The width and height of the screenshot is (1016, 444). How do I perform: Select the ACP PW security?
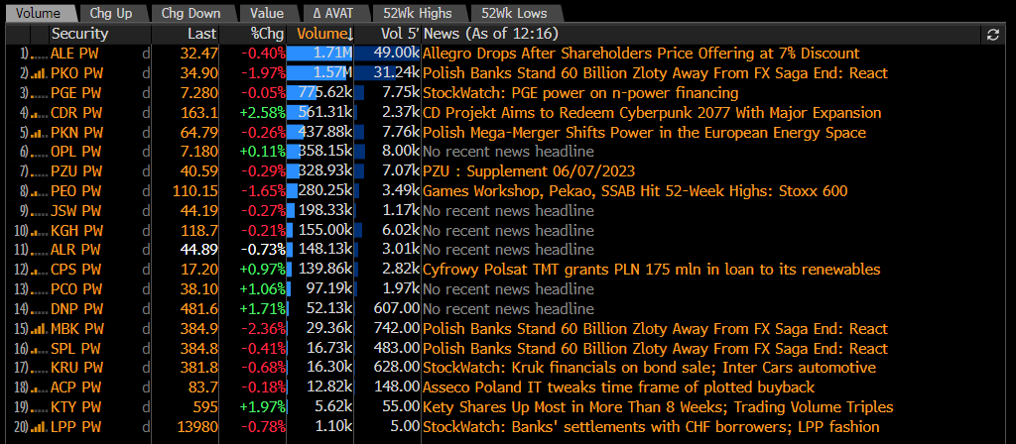[75, 388]
